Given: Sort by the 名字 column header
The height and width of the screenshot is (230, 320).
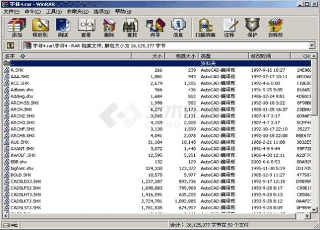Looking at the screenshot, I should click(x=66, y=56).
